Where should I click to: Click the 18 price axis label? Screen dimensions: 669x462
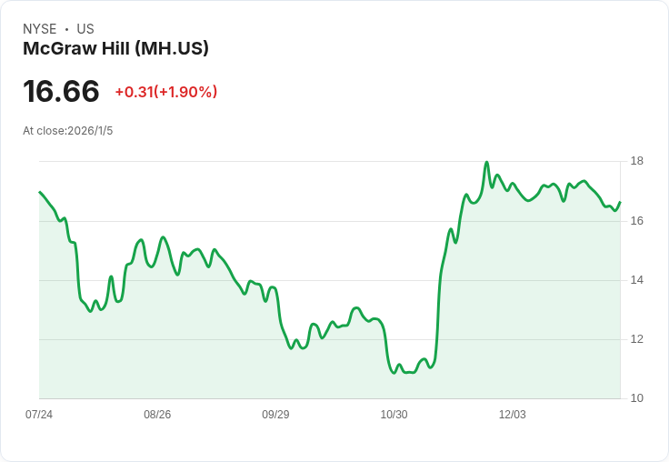coord(636,161)
